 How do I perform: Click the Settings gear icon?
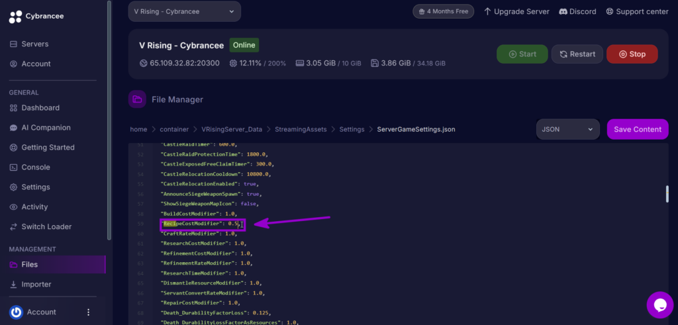point(13,187)
